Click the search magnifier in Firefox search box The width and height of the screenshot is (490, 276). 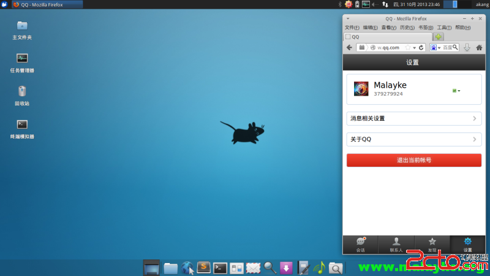tap(455, 47)
